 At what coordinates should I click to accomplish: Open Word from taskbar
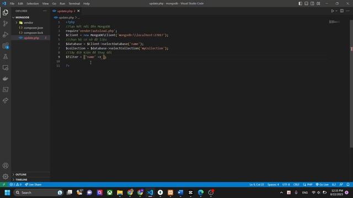click(x=180, y=193)
